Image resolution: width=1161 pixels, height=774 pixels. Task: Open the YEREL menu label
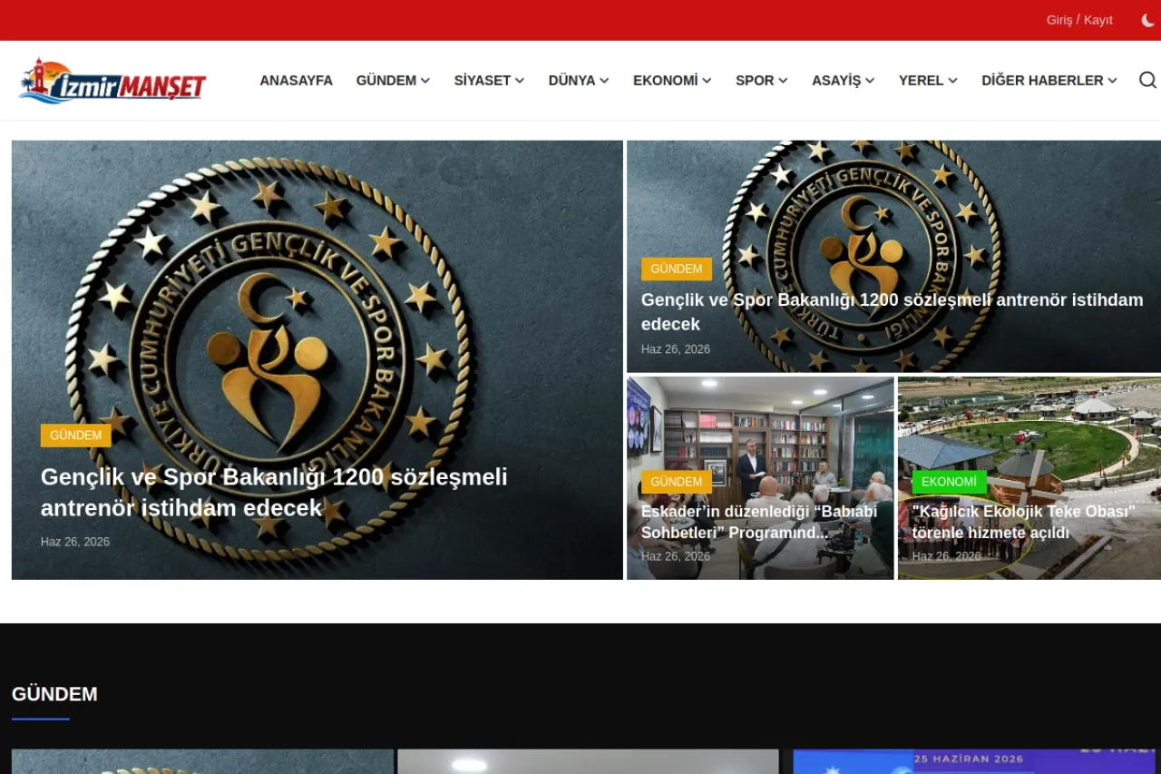(x=922, y=81)
